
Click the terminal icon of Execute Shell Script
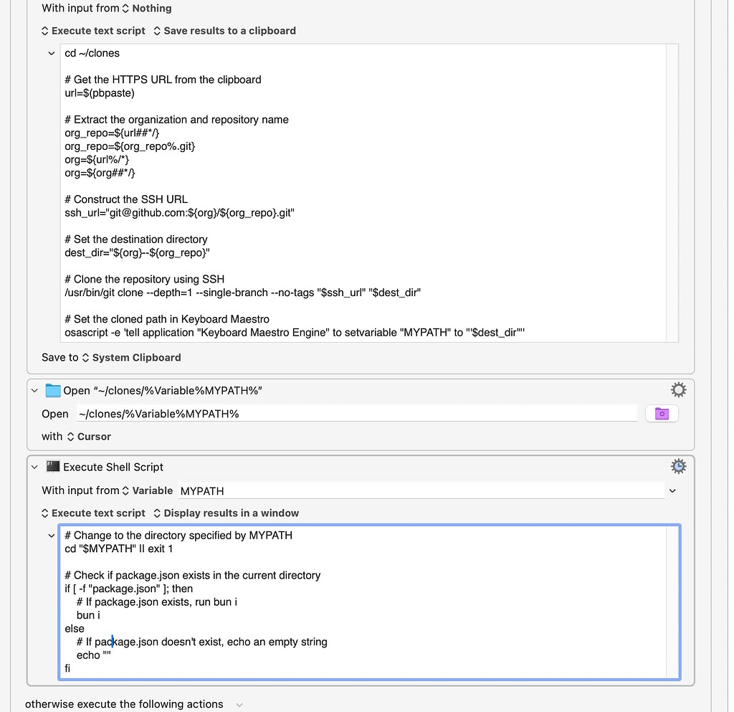coord(53,466)
